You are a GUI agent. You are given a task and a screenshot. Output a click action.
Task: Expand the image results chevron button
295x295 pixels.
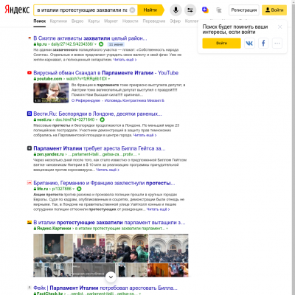pyautogui.click(x=111, y=277)
